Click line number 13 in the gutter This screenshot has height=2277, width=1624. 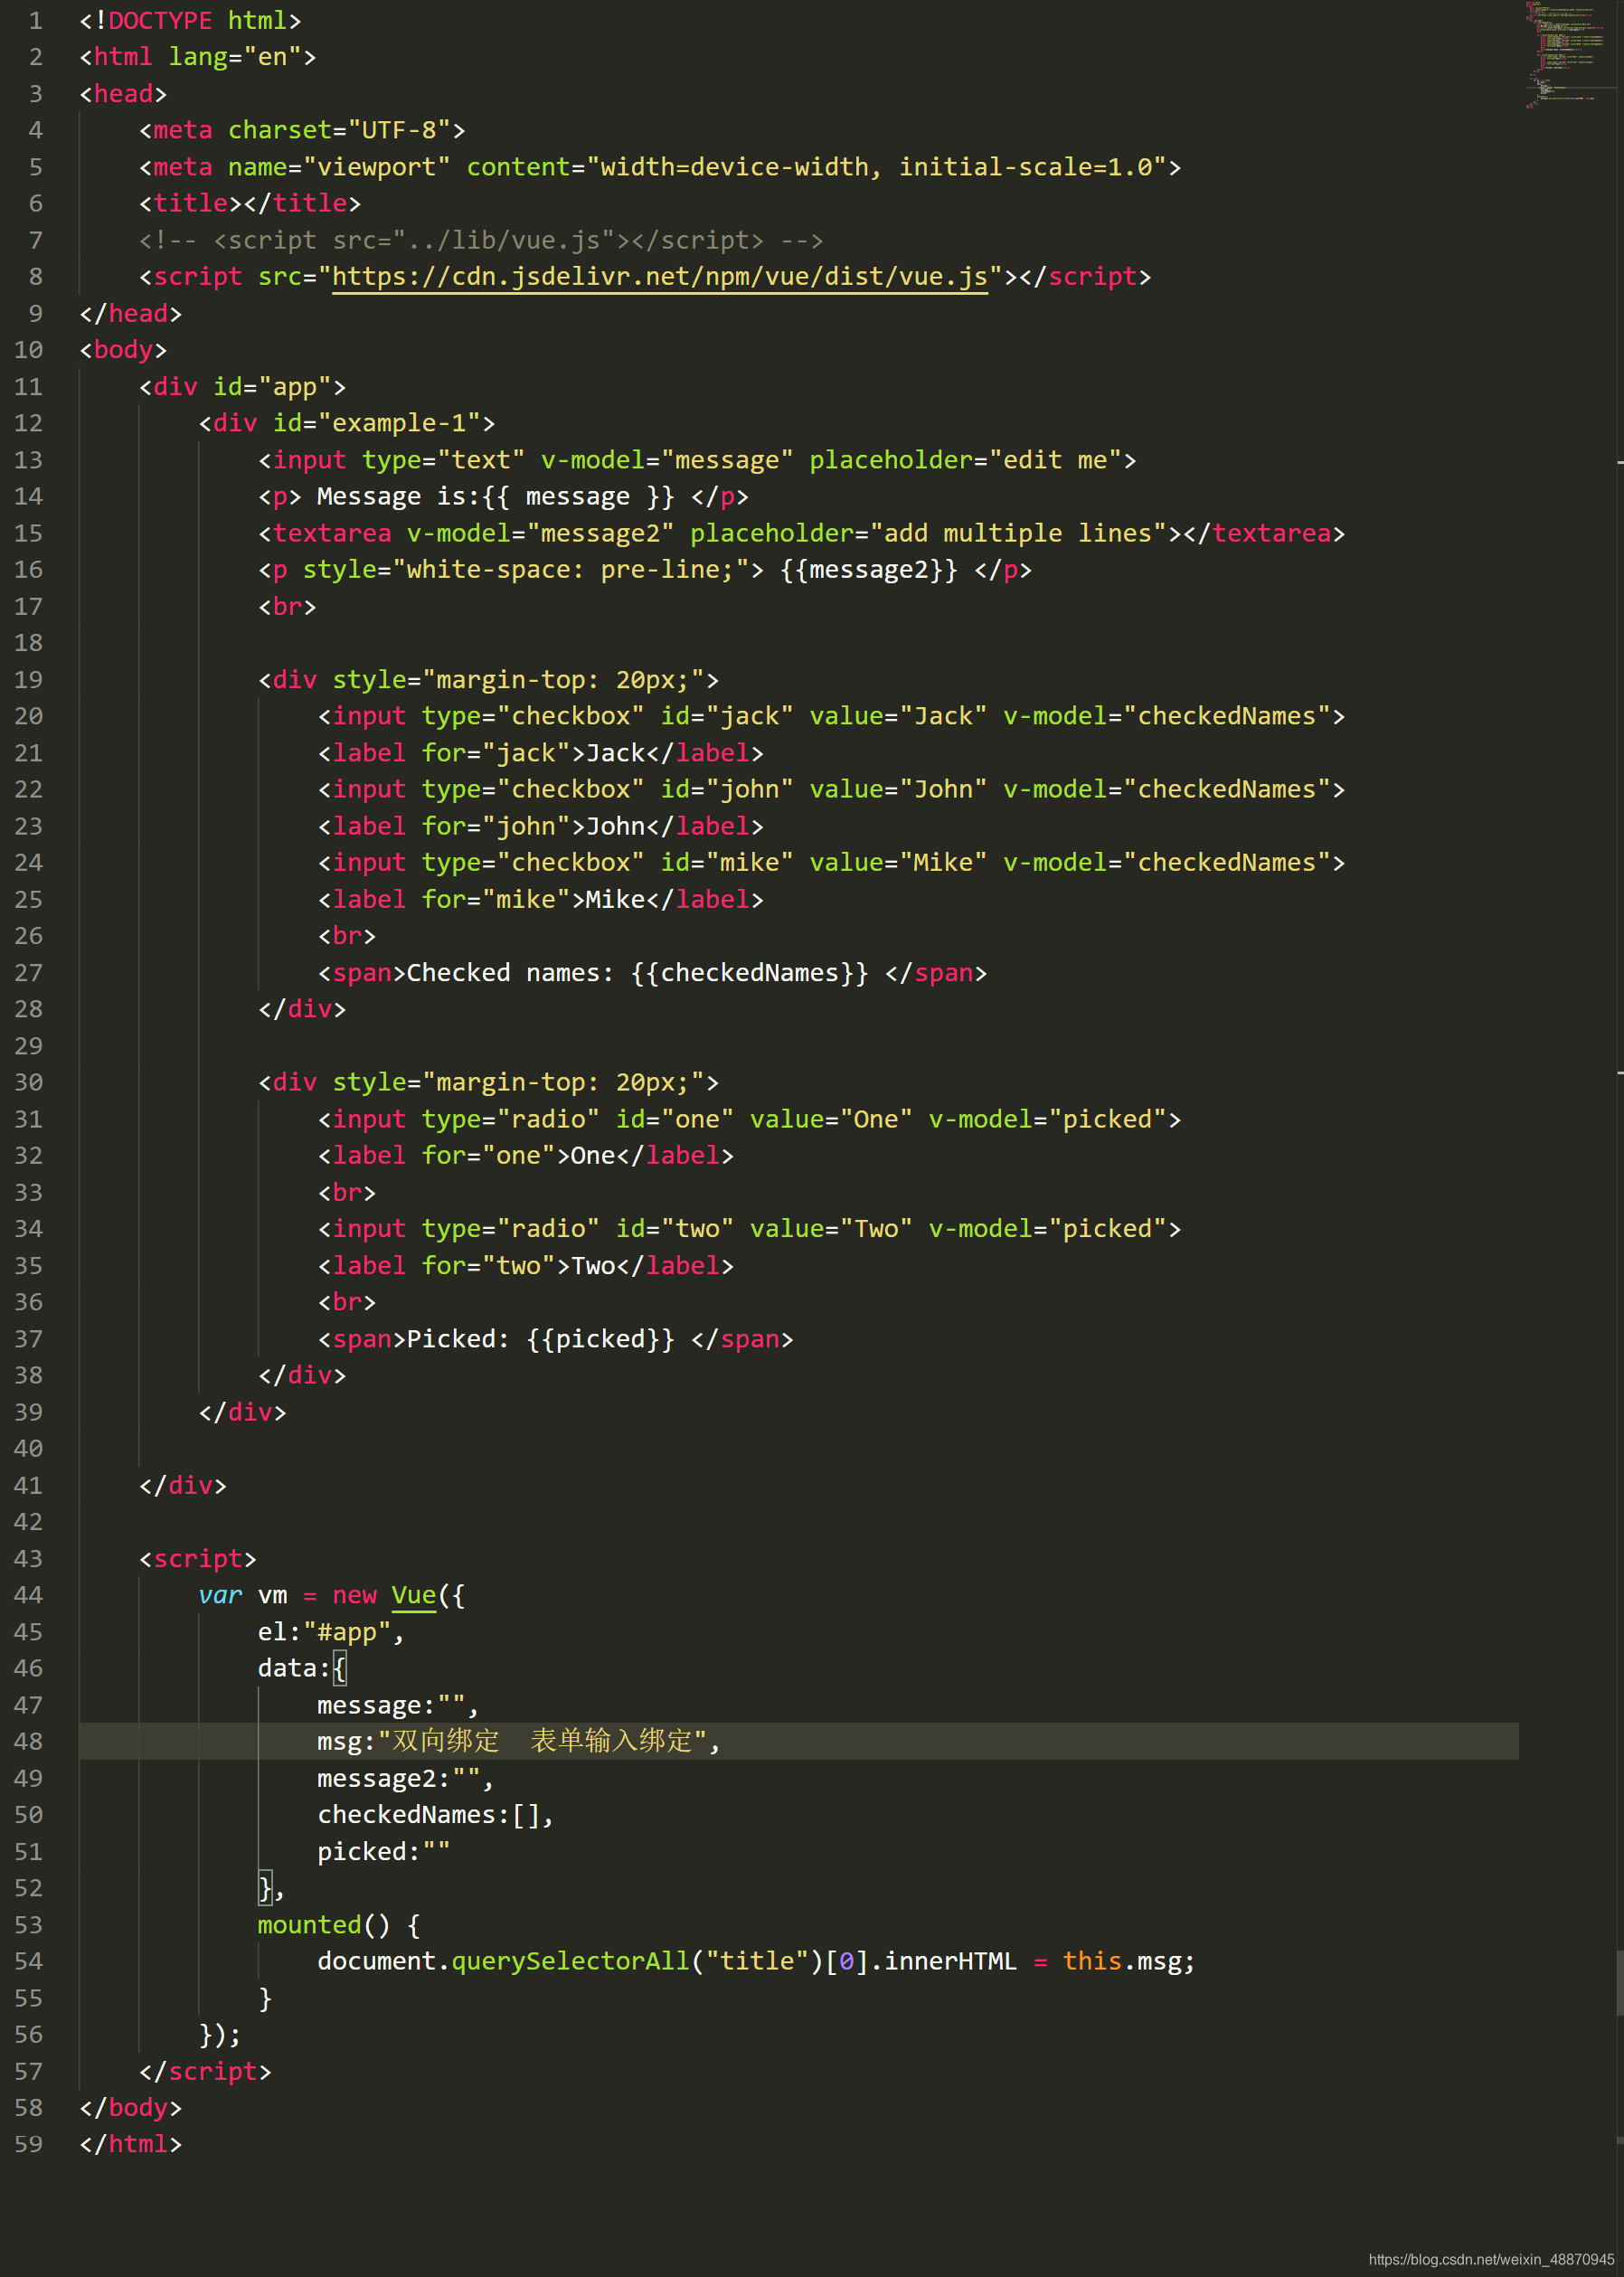point(28,460)
